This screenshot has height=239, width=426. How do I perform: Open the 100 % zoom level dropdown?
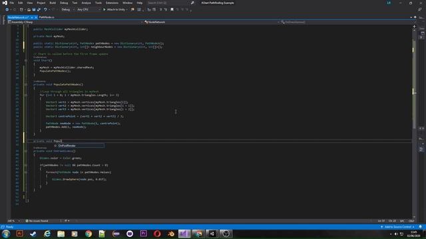(14, 221)
